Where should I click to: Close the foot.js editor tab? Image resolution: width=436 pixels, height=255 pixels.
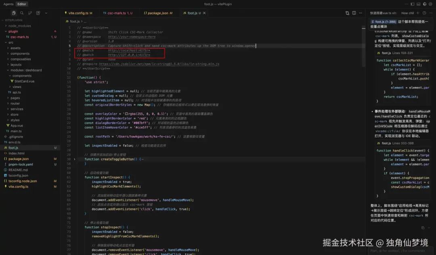pyautogui.click(x=204, y=13)
